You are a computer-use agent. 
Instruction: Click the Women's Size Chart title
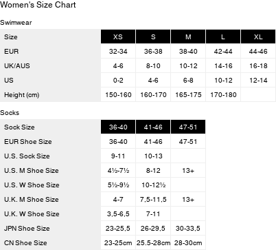pos(38,5)
